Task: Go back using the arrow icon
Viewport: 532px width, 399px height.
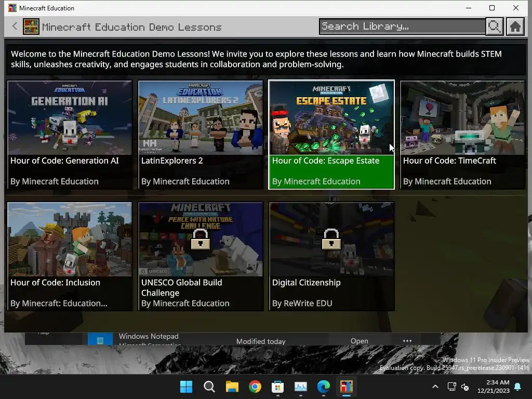Action: coord(15,26)
